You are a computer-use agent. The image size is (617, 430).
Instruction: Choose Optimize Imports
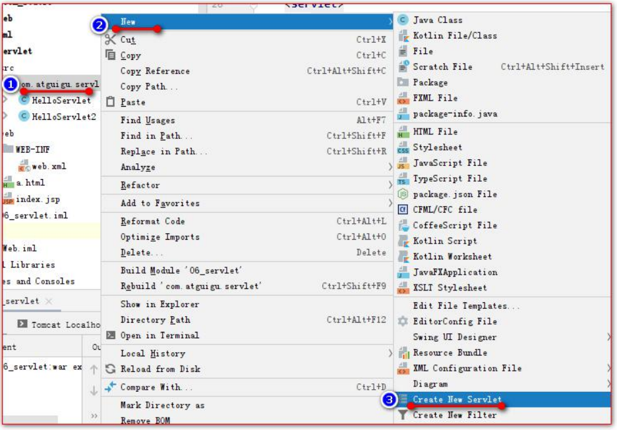click(247, 236)
